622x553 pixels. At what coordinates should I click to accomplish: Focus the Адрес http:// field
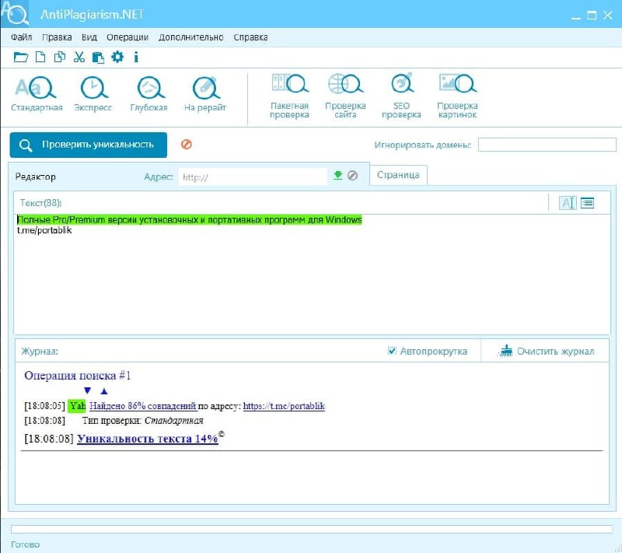click(253, 177)
